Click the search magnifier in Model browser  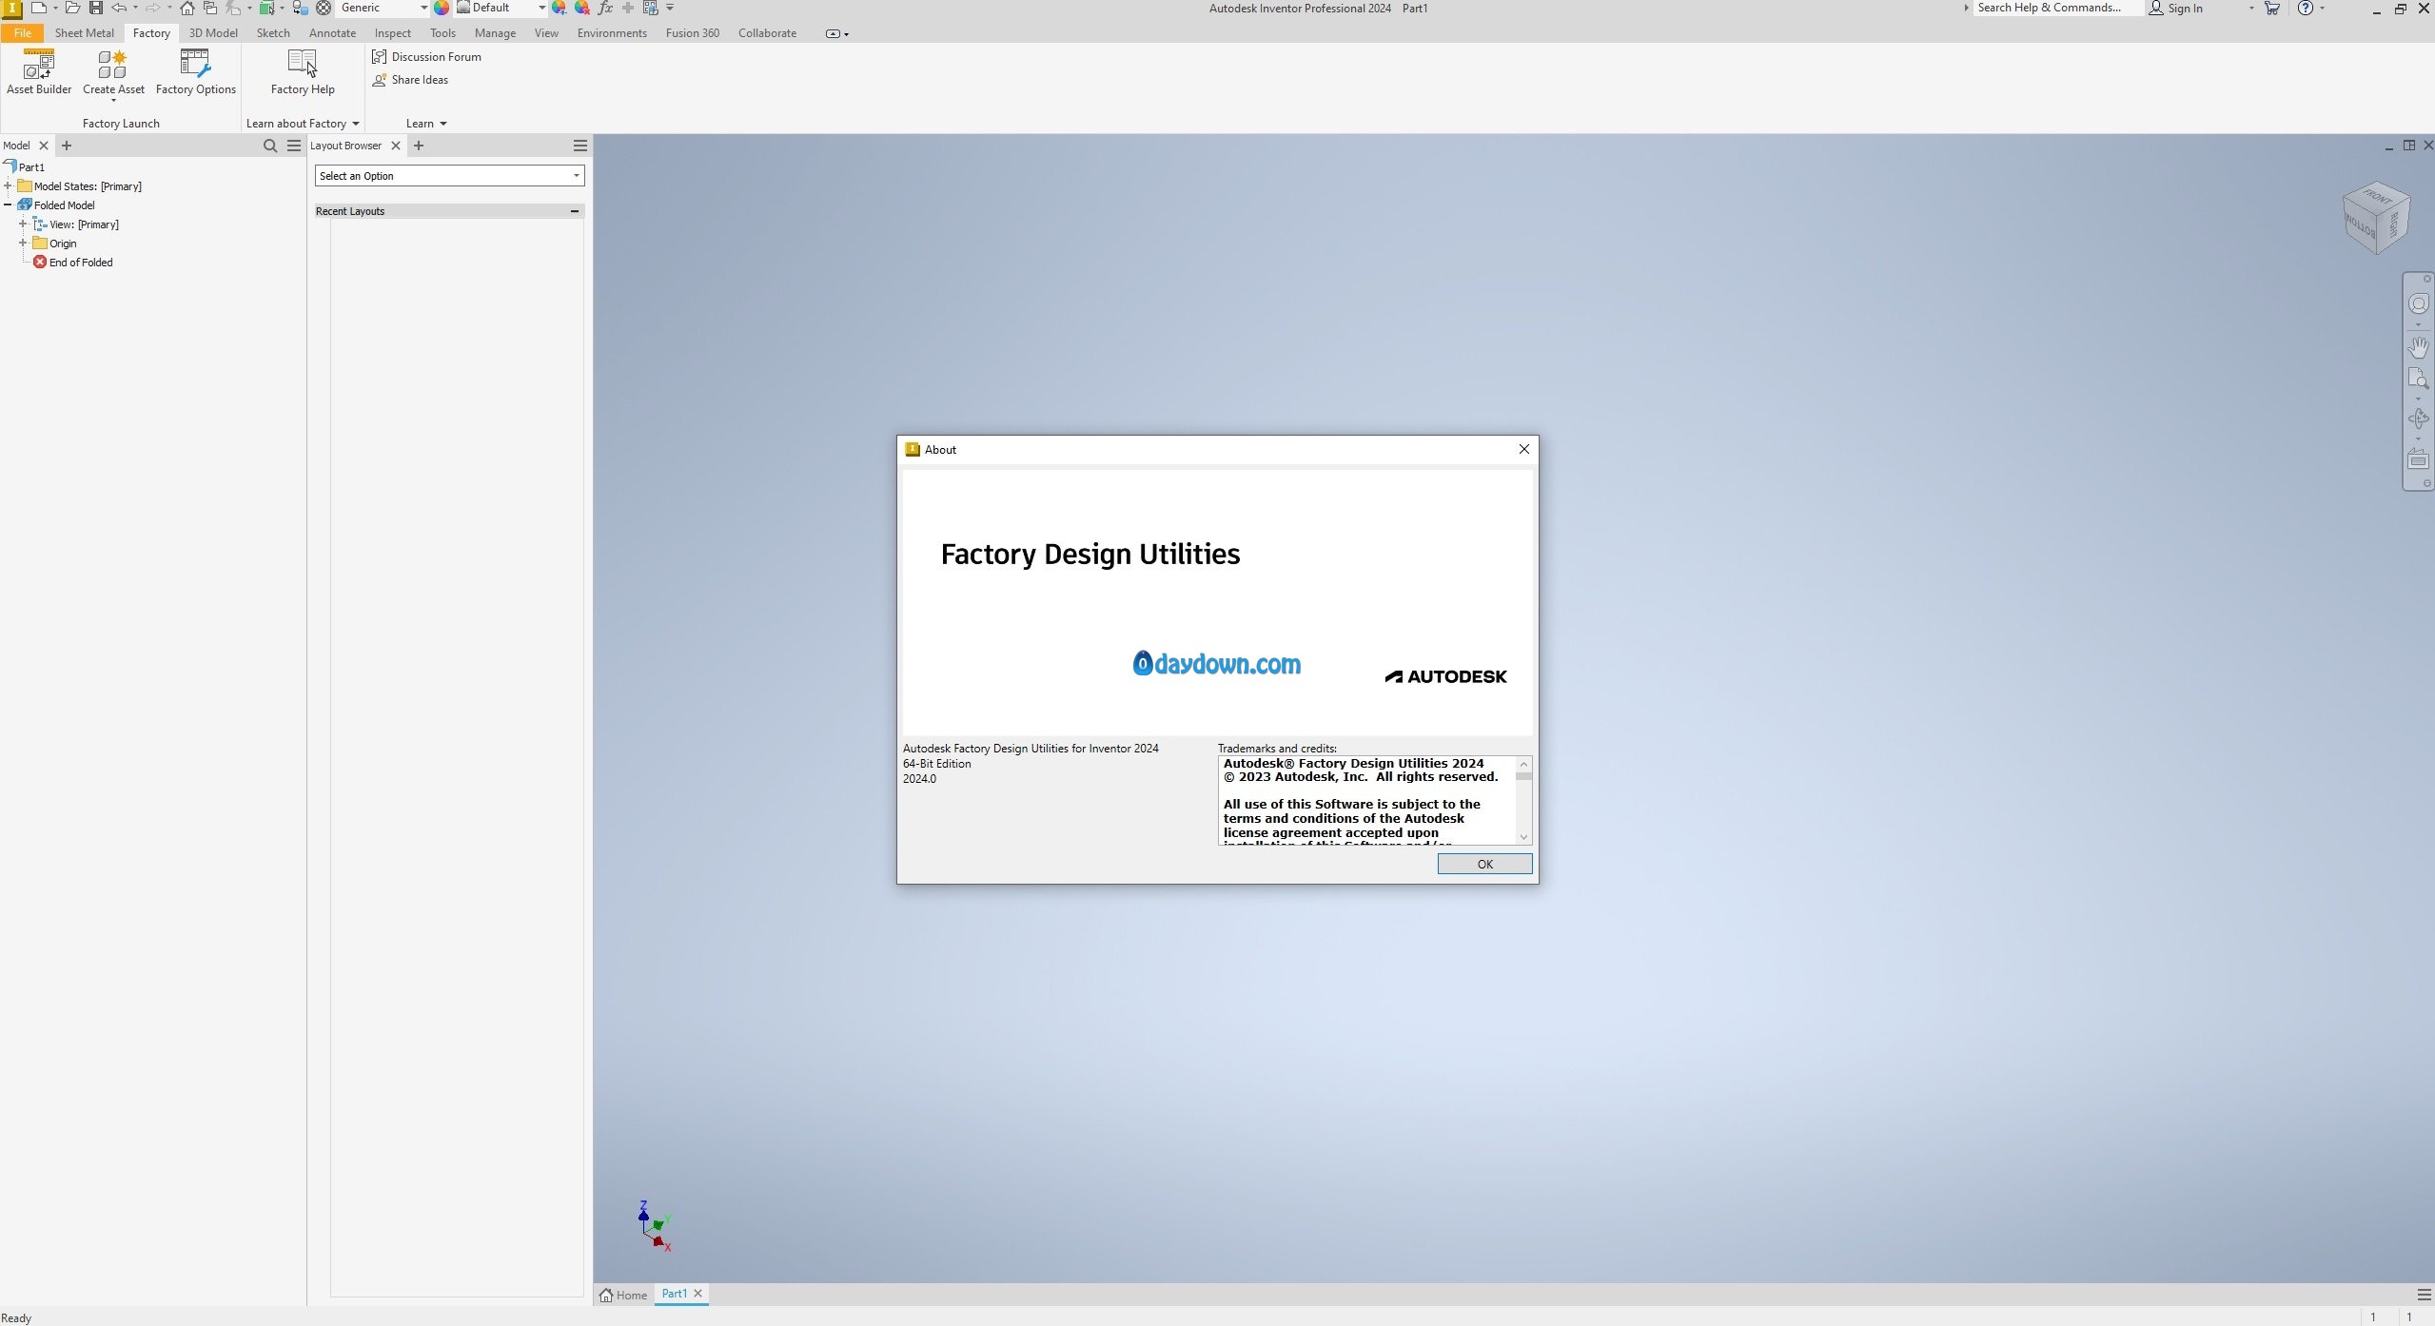[270, 146]
